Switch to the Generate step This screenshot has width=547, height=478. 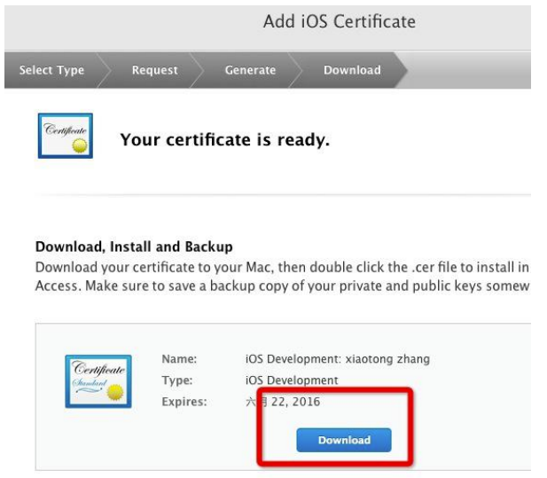point(250,70)
